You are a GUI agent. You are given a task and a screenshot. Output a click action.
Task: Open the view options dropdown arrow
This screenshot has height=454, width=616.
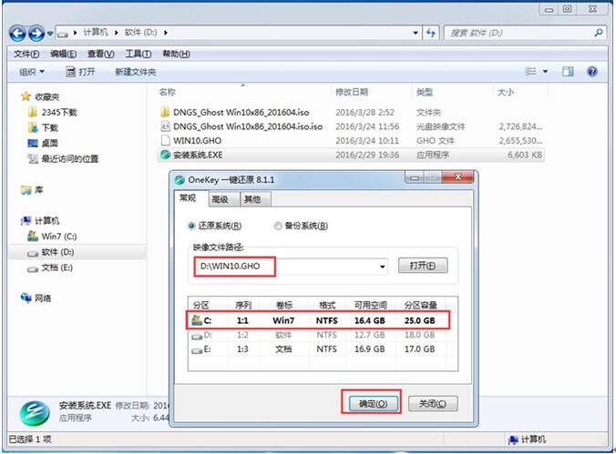pyautogui.click(x=546, y=71)
